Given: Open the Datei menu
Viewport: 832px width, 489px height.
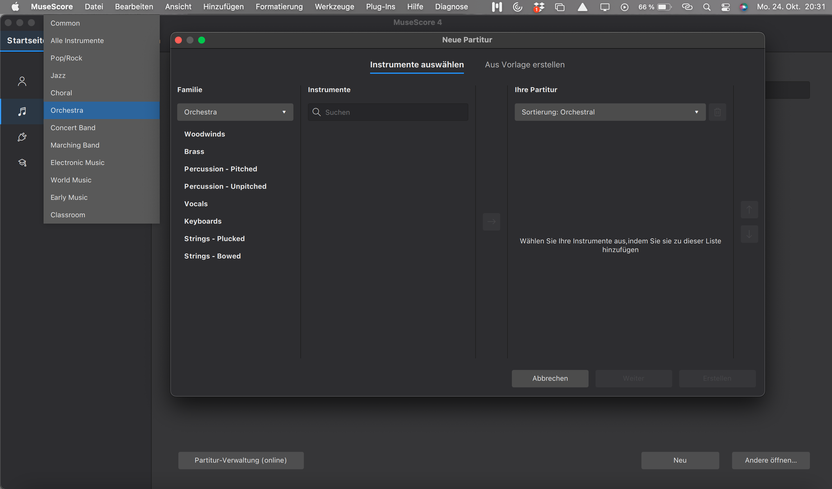Looking at the screenshot, I should 94,7.
